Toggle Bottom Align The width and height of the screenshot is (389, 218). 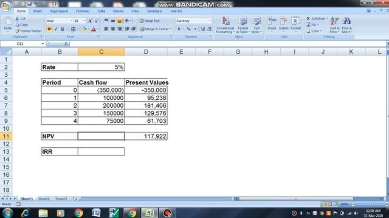click(x=119, y=21)
